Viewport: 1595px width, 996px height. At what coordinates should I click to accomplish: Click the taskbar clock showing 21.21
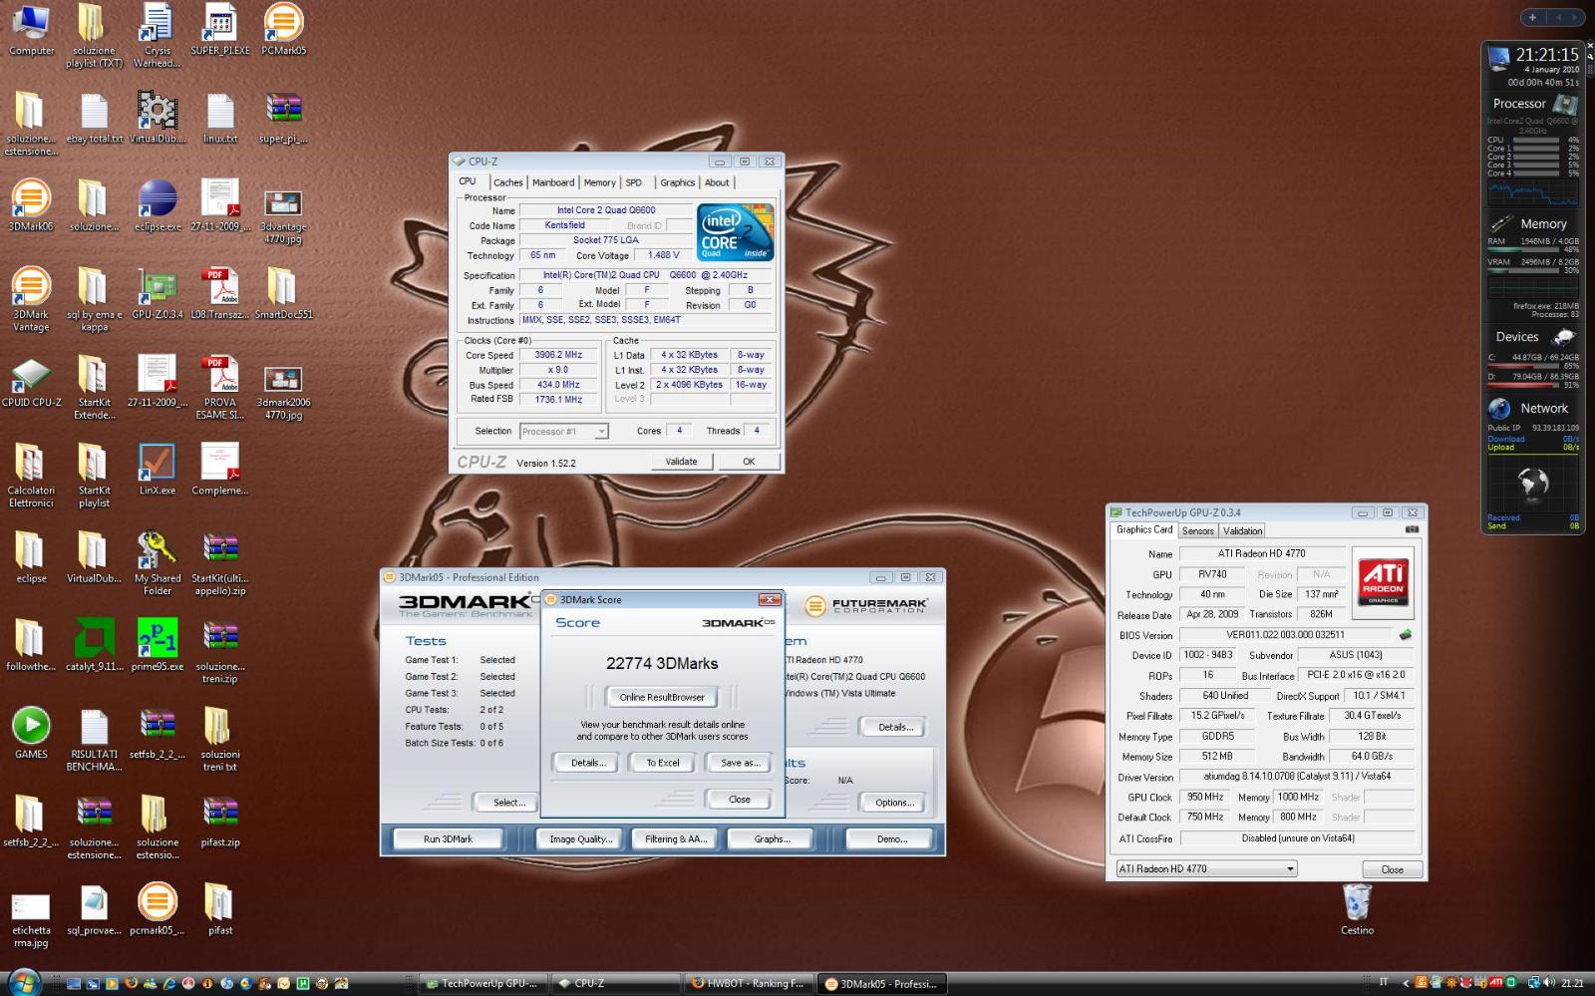[1572, 983]
